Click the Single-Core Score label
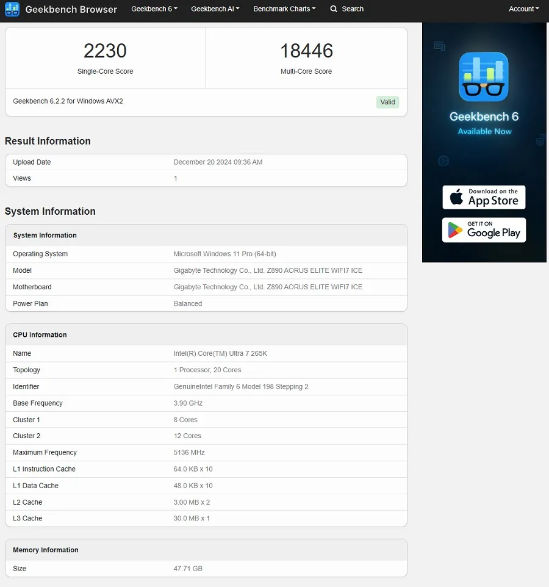549x587 pixels. click(105, 71)
